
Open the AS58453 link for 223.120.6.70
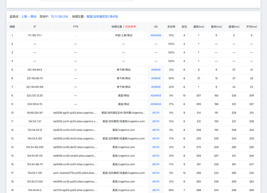156,104
